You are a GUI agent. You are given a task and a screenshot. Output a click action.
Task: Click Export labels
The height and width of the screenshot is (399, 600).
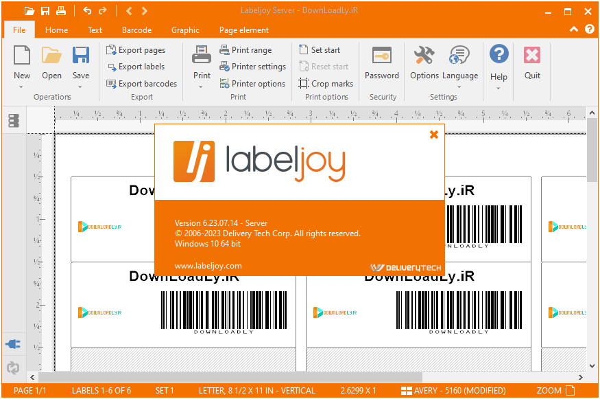coord(136,67)
